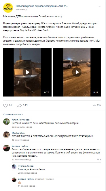
Task: Open Виталя Трубин's avatar on first comment
Action: [6, 148]
